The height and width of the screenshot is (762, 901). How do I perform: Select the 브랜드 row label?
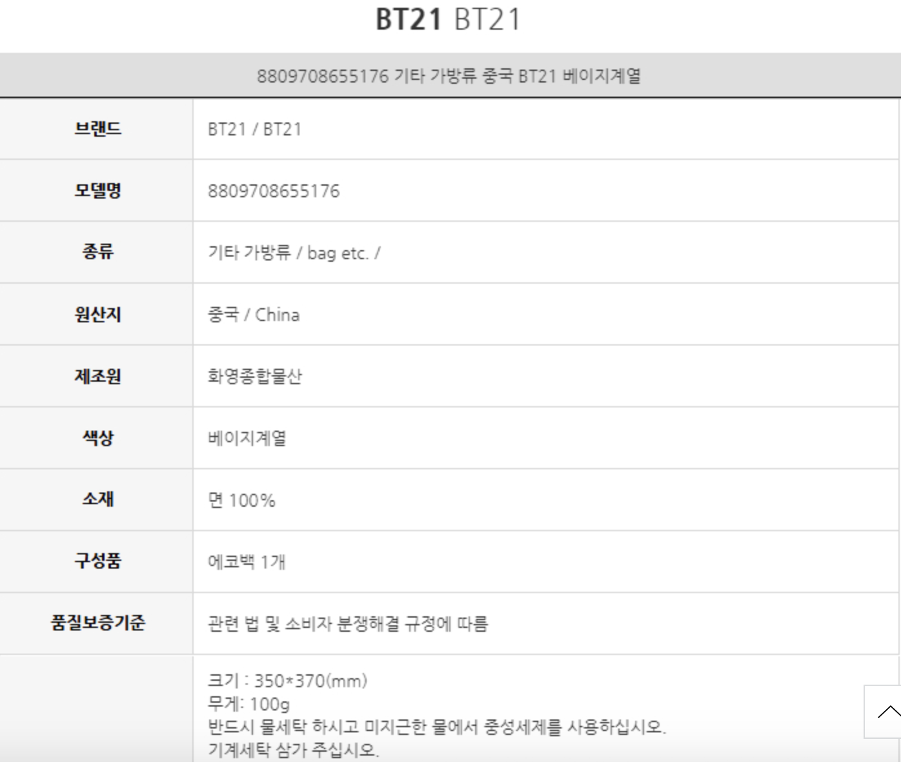97,129
